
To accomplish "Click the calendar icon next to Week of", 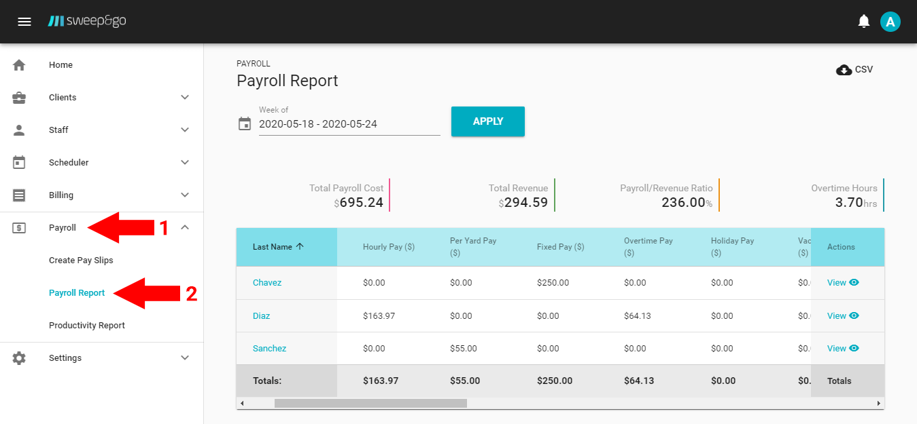I will [245, 123].
